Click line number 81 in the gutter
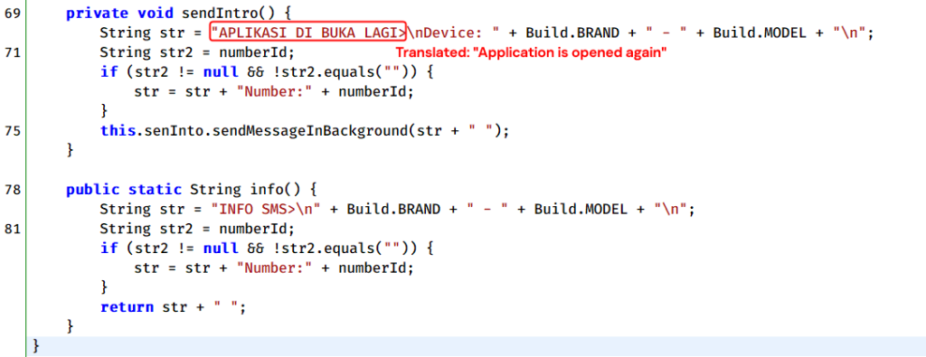 click(x=13, y=229)
